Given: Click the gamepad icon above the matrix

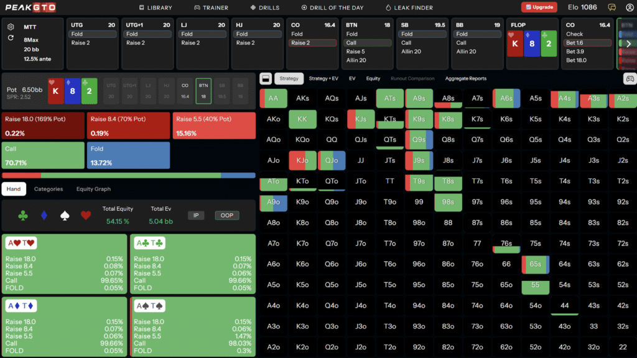Looking at the screenshot, I should coord(630,79).
